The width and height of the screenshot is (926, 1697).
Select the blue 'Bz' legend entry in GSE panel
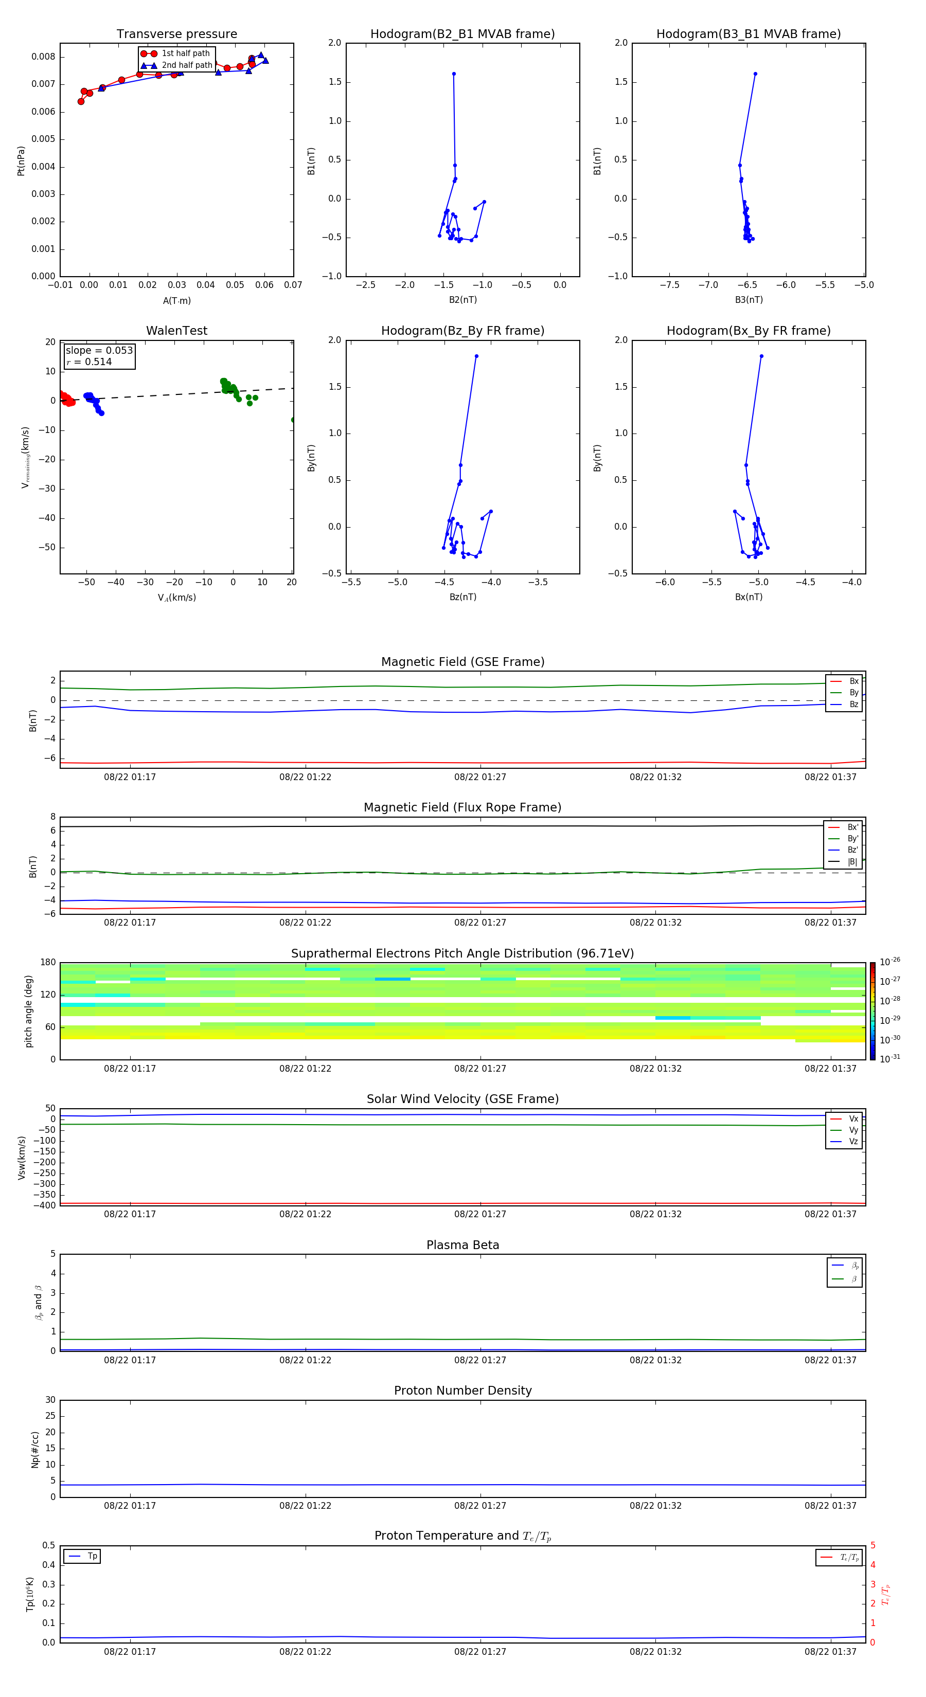(x=844, y=704)
